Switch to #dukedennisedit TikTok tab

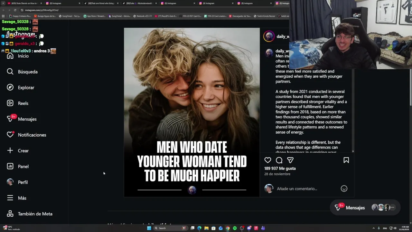click(140, 3)
